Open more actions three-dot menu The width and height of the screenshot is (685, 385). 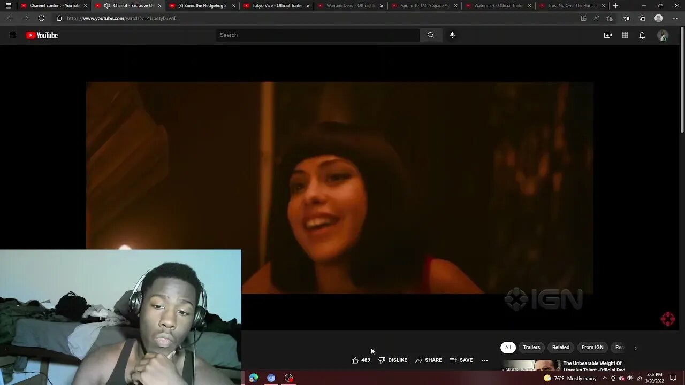tap(485, 360)
